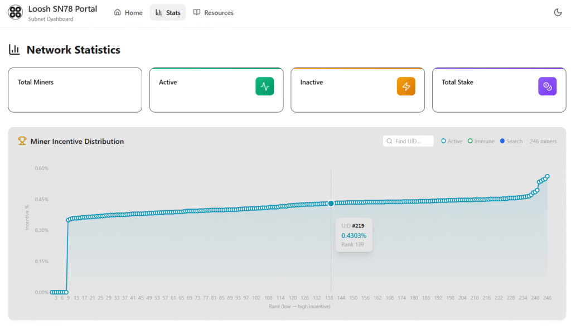Toggle dark mode with the moon icon
Viewport: 571px width, 329px height.
click(557, 12)
